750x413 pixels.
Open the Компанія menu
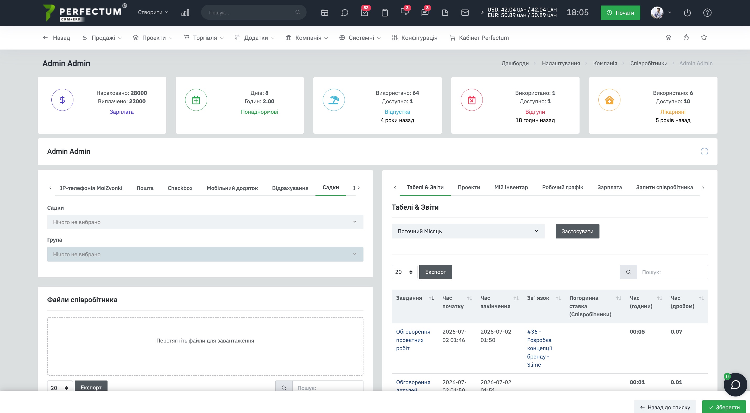[307, 38]
